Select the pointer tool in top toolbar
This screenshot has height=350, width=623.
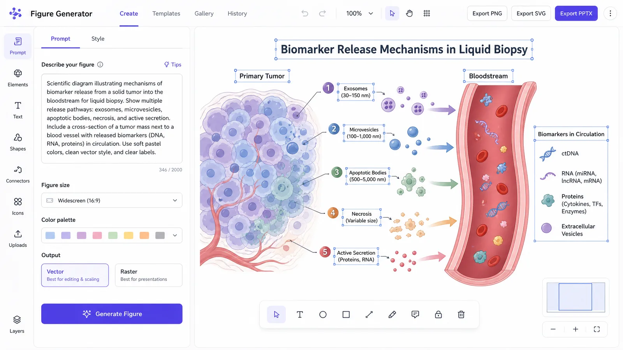click(x=392, y=14)
